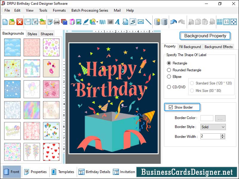This screenshot has width=239, height=179.
Task: Select the Rounded Rectangle label shape
Action: [169, 70]
